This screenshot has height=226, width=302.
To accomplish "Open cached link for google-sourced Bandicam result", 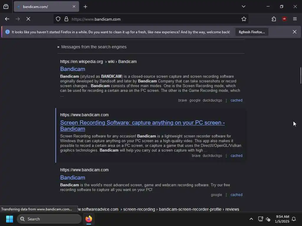I will (x=237, y=195).
